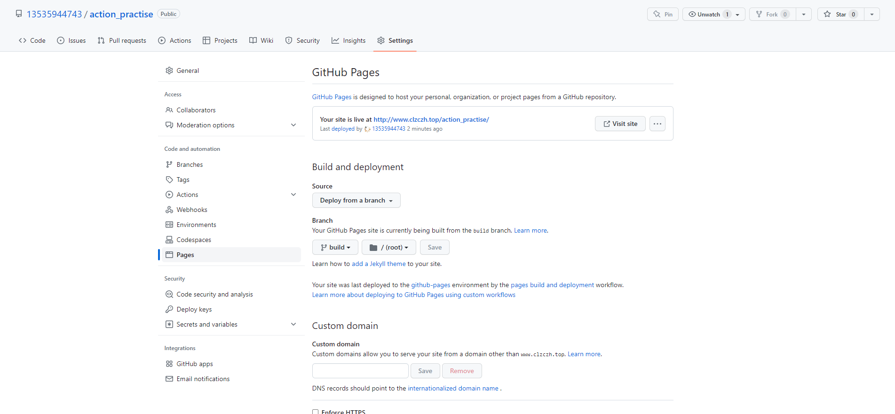This screenshot has width=895, height=414.
Task: Open the Unwatch notifications dropdown
Action: click(714, 14)
